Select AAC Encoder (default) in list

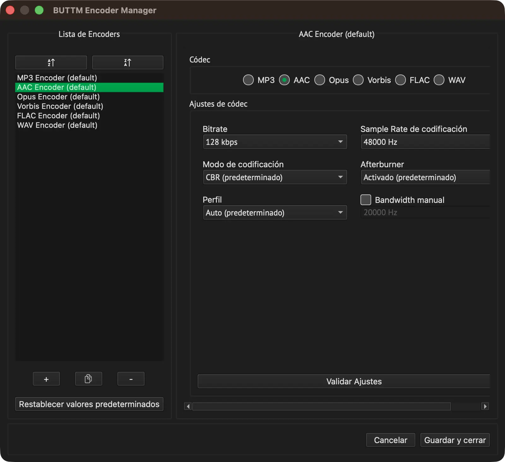[x=89, y=87]
